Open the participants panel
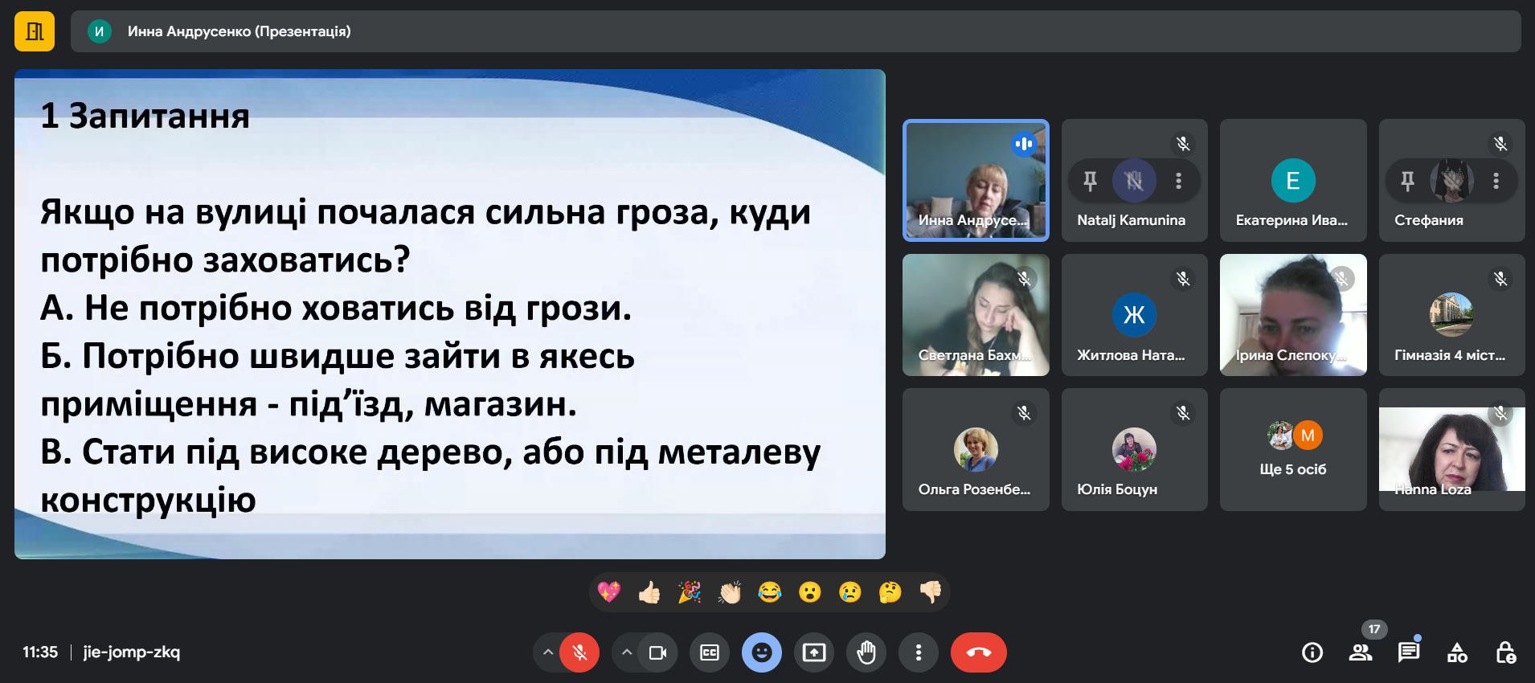The width and height of the screenshot is (1535, 683). 1360,652
